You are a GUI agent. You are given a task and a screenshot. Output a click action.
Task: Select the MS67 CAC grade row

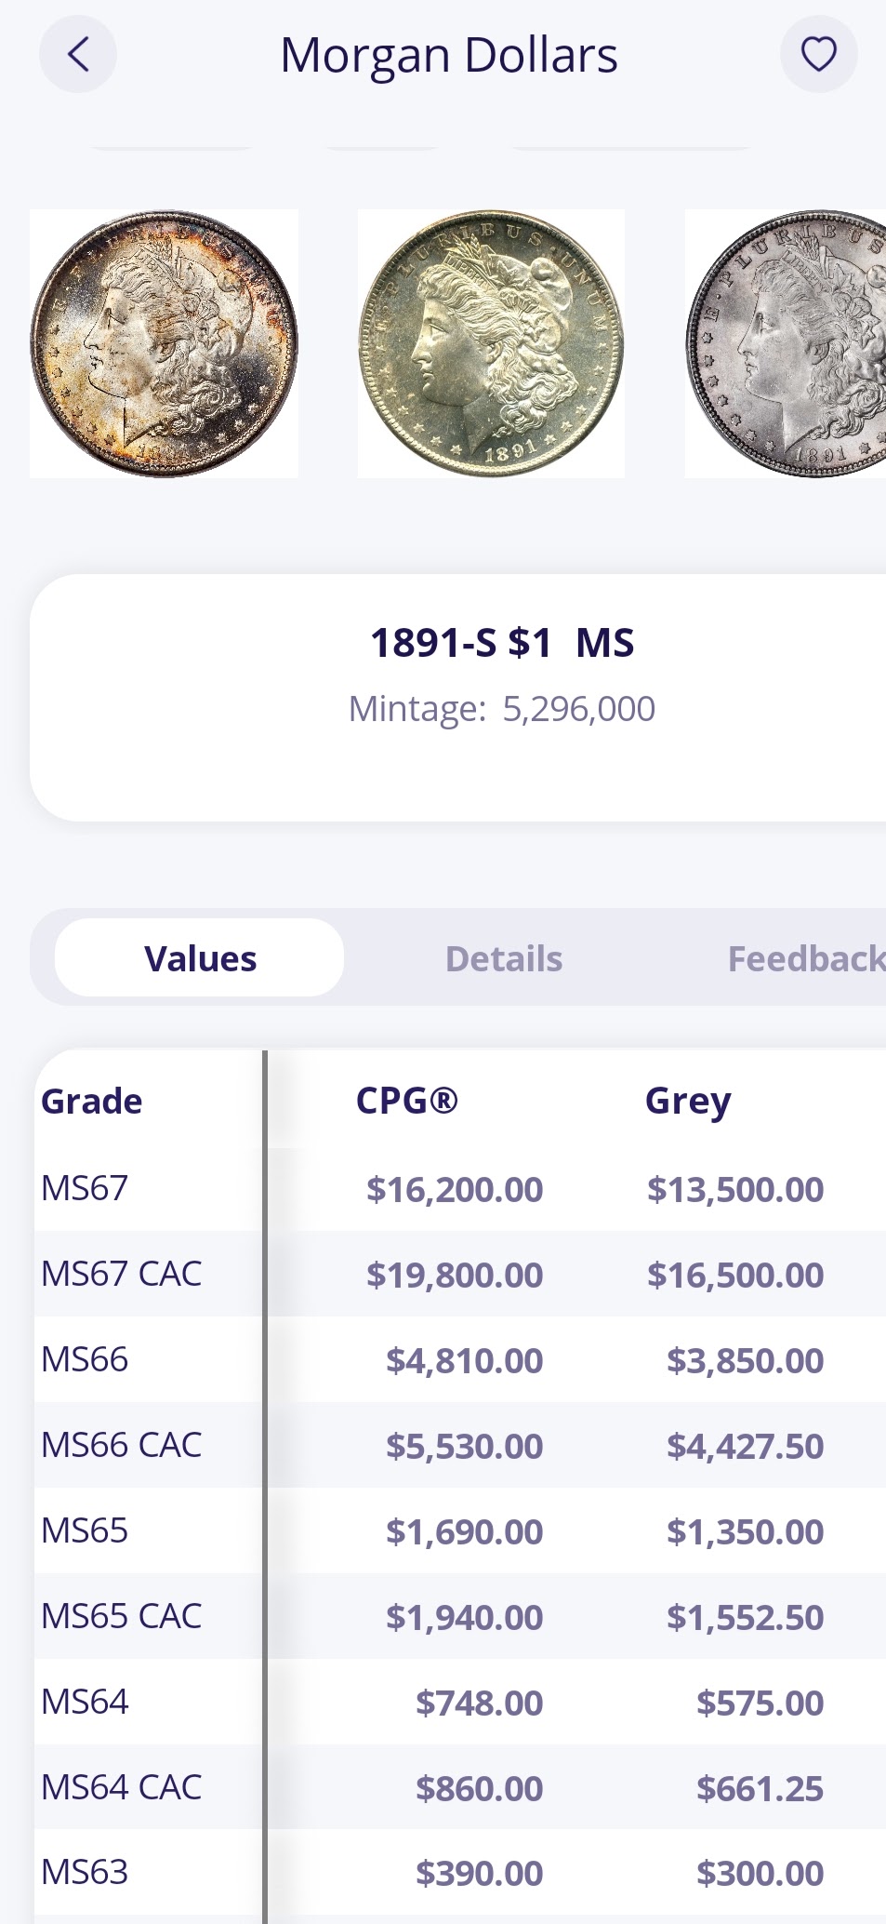click(122, 1274)
